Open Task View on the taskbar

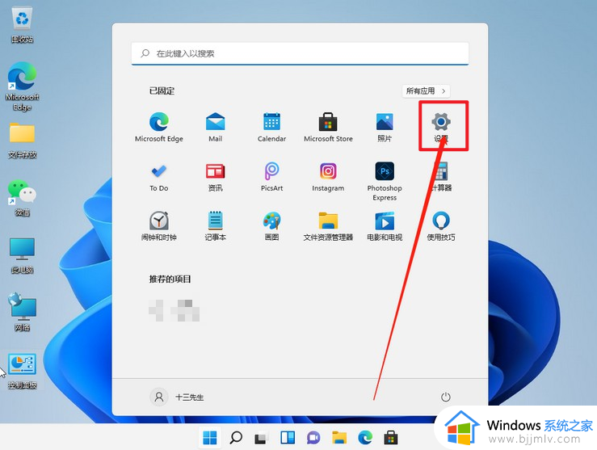coord(261,438)
